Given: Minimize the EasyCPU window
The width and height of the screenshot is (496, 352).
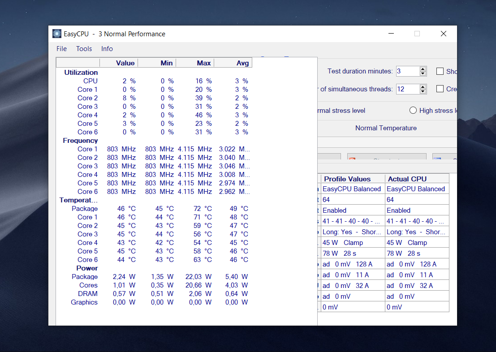Looking at the screenshot, I should [391, 34].
